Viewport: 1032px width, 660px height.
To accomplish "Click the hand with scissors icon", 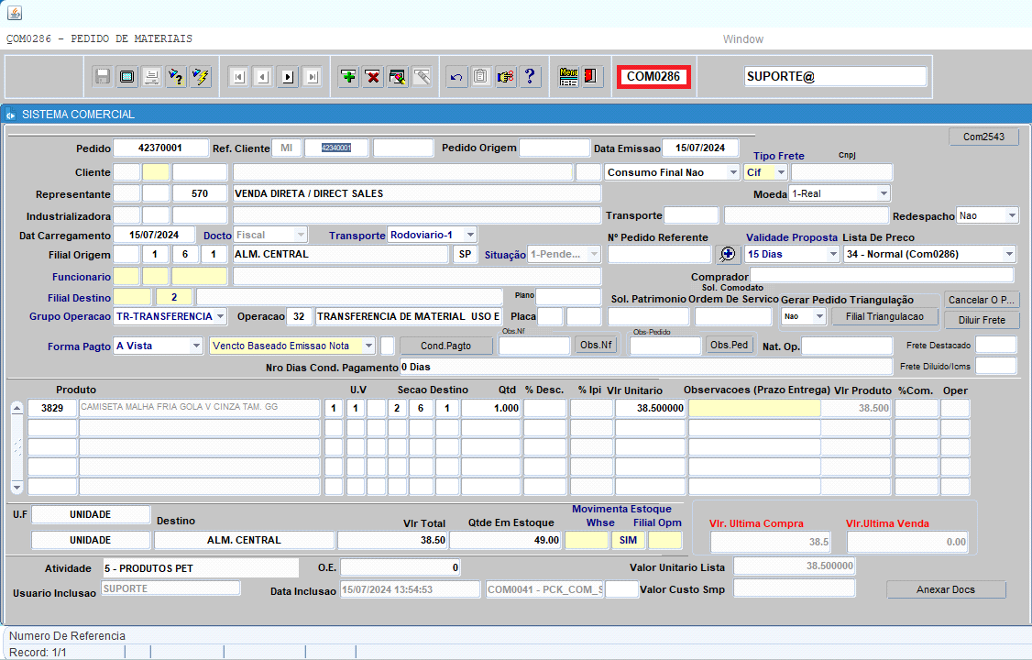I will [506, 77].
